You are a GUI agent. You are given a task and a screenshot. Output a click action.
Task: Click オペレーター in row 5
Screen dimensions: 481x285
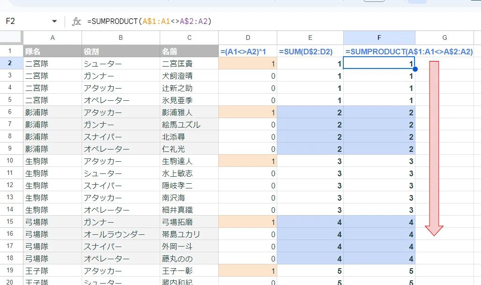coord(120,100)
